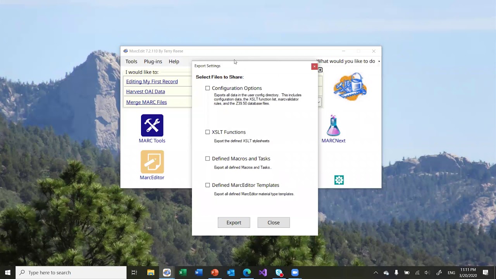496x279 pixels.
Task: Click volume speaker tray icon
Action: 427,273
